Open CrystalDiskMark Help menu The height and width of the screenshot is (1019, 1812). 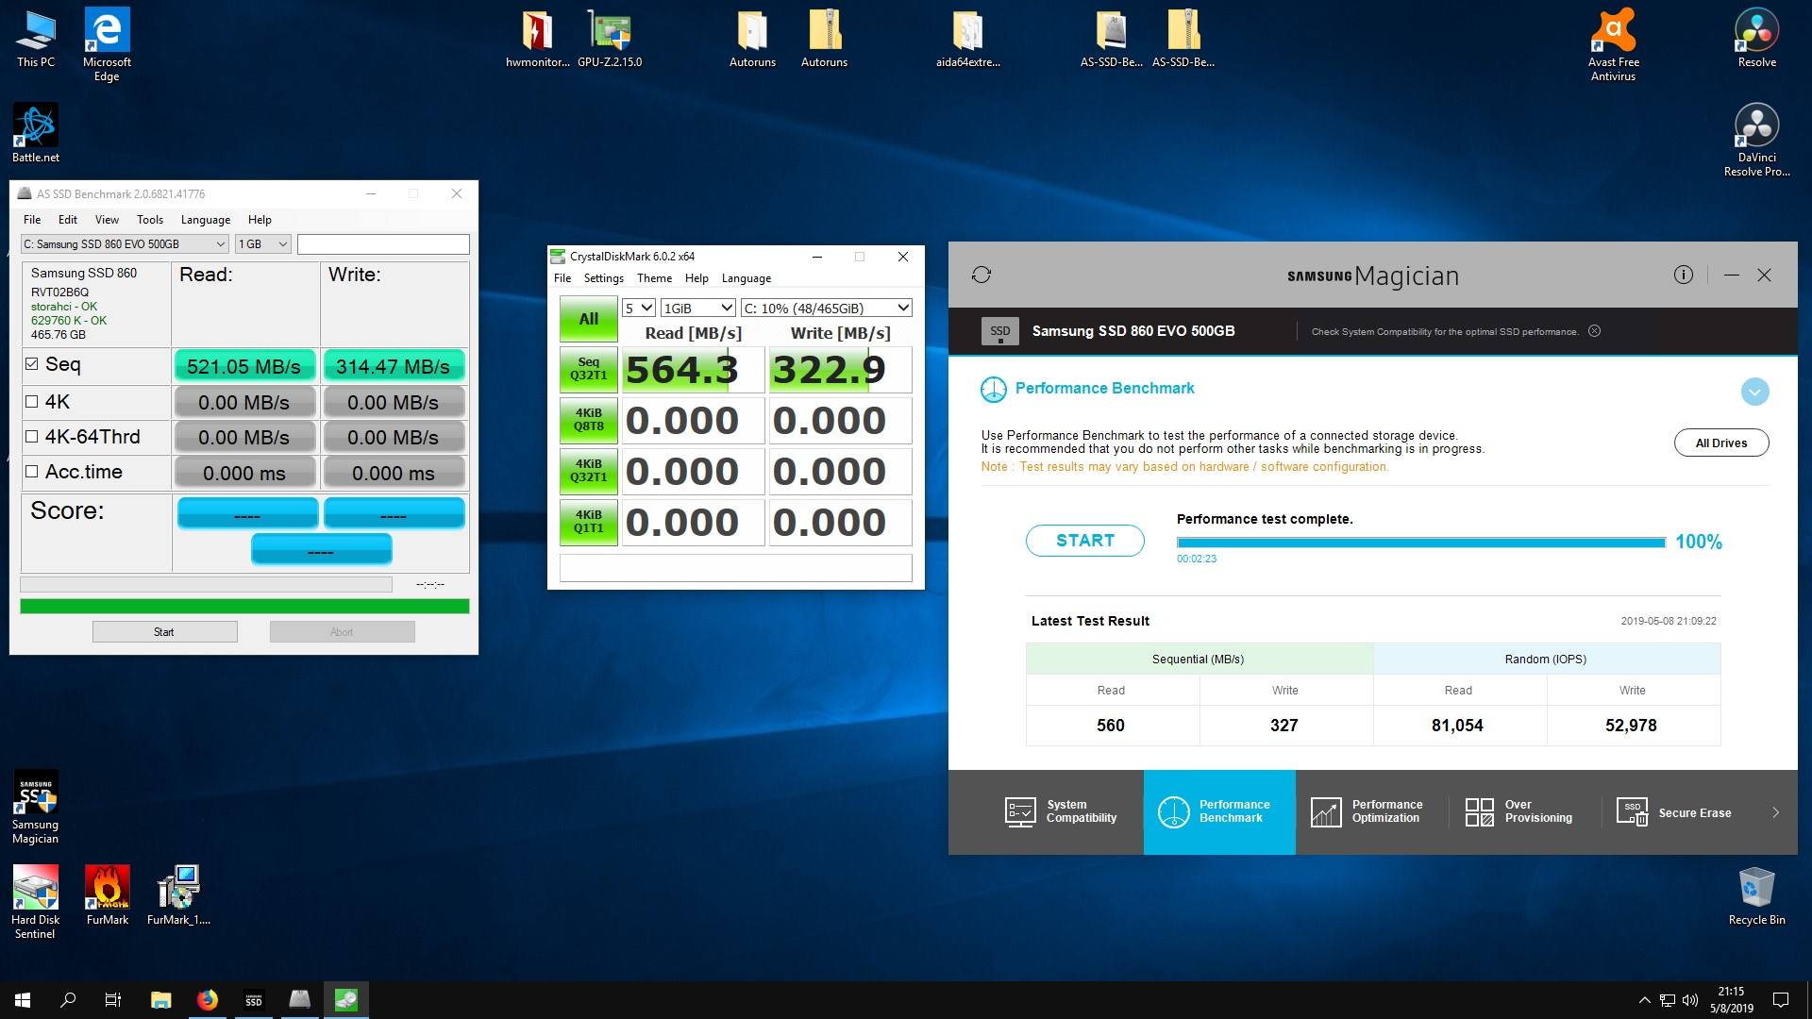(696, 278)
